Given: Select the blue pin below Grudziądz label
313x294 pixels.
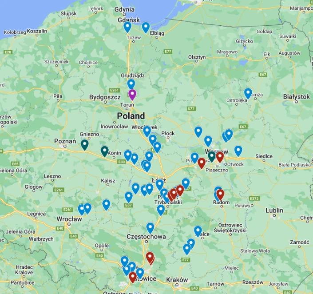Looking at the screenshot, I should coord(131,84).
